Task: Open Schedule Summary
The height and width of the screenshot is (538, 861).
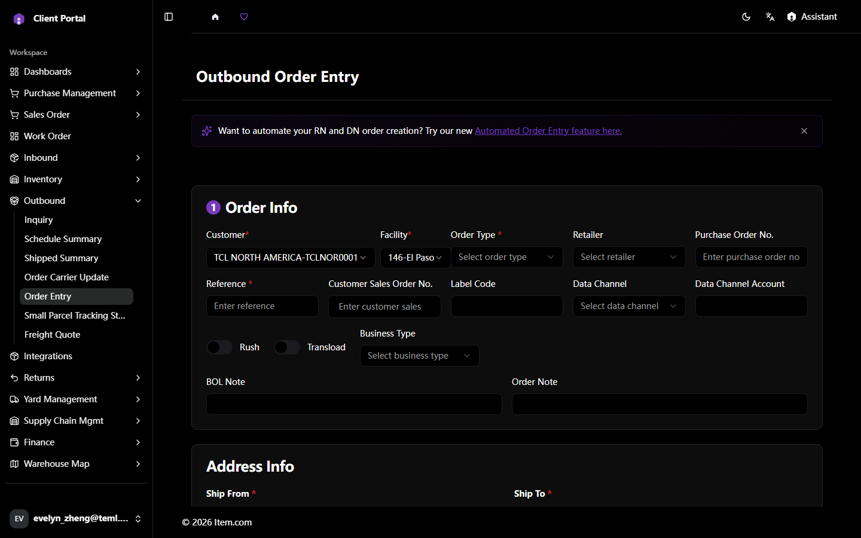Action: [77, 239]
